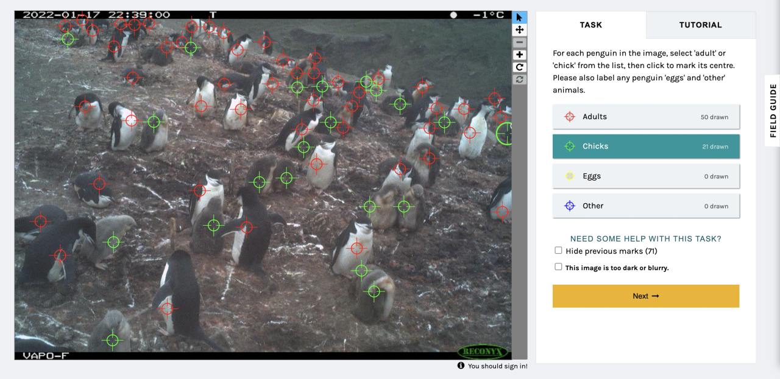This screenshot has height=379, width=780.
Task: Open the FIELD GUIDE side tab
Action: tap(773, 111)
